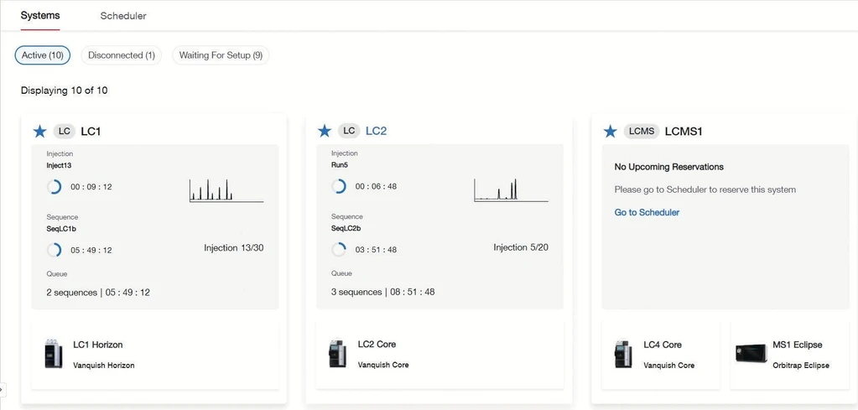Image resolution: width=858 pixels, height=410 pixels.
Task: Filter by Active (10) systems
Action: pos(43,55)
